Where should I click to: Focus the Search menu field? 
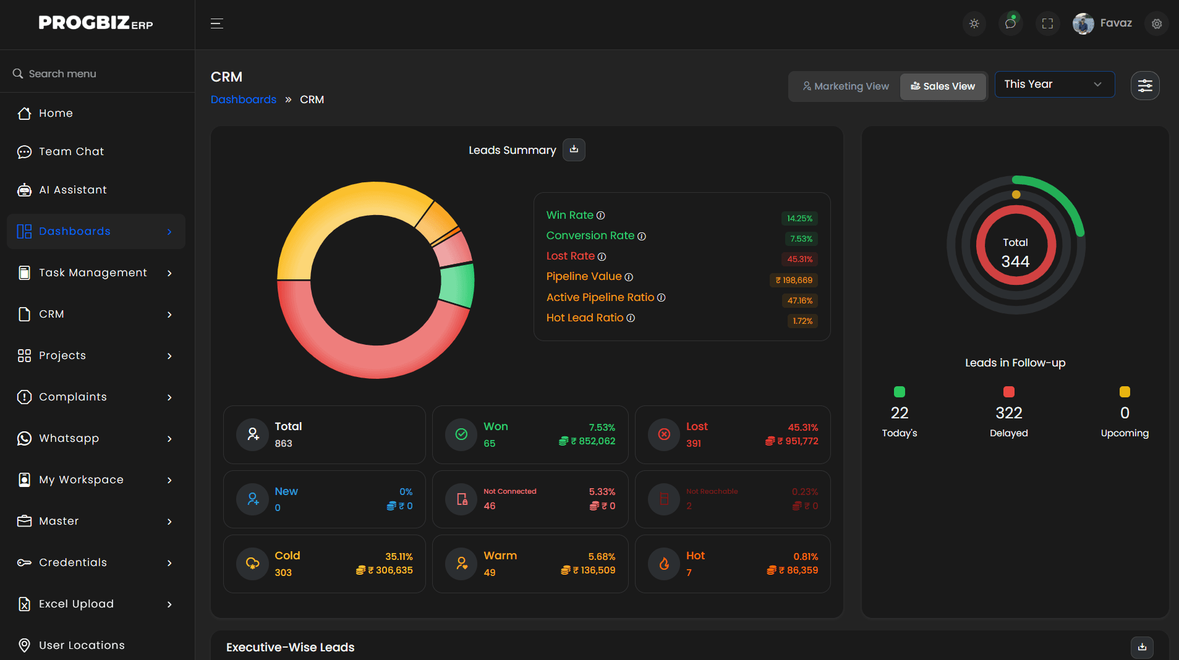click(97, 74)
